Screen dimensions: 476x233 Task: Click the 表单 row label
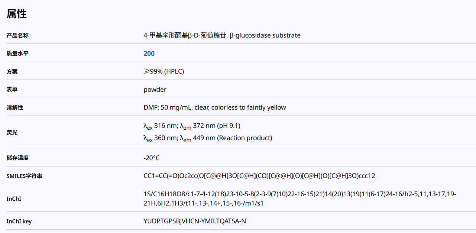click(x=12, y=90)
